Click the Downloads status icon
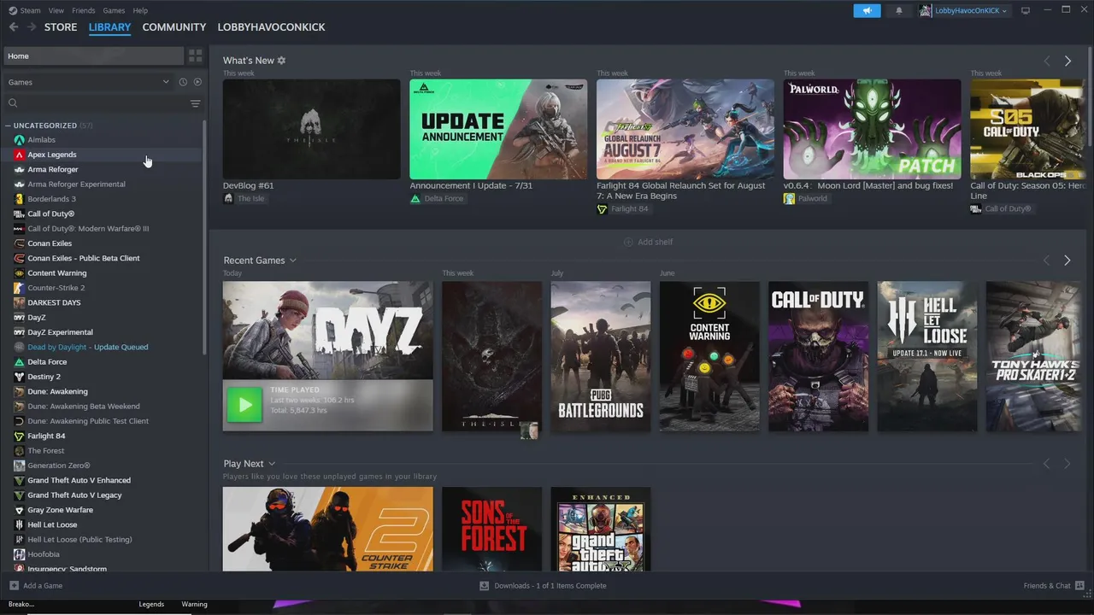Image resolution: width=1094 pixels, height=615 pixels. (485, 586)
